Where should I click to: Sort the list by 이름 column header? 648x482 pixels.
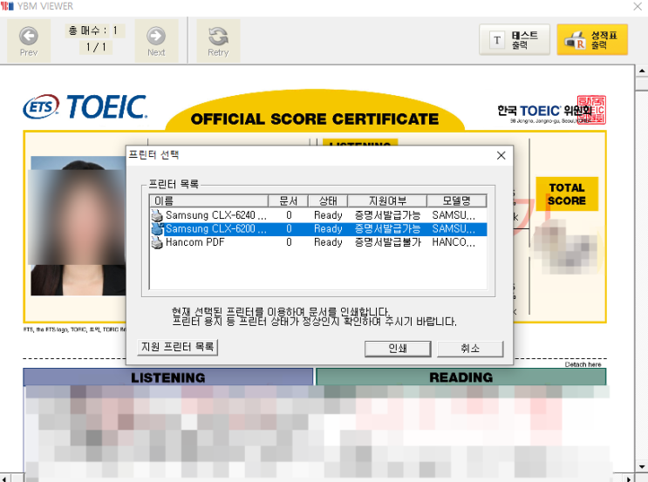tap(208, 201)
